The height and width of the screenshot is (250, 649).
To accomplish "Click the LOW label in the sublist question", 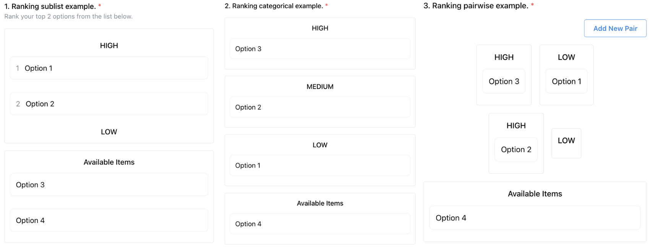I will (109, 131).
